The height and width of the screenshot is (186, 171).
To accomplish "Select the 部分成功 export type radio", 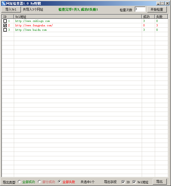I will 39,182.
